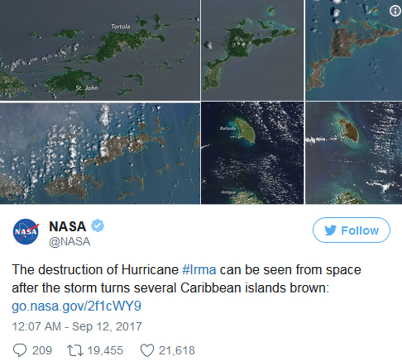The height and width of the screenshot is (361, 402).
Task: Open the #Irma hashtag
Action: (x=199, y=269)
